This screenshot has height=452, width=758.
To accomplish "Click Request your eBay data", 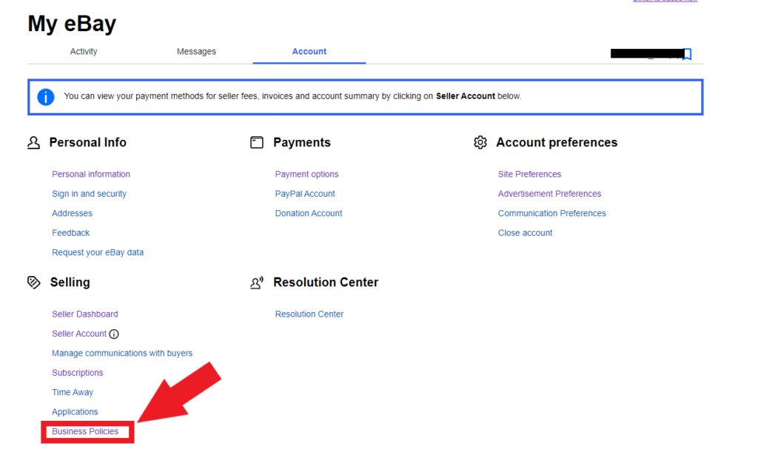I will [98, 252].
